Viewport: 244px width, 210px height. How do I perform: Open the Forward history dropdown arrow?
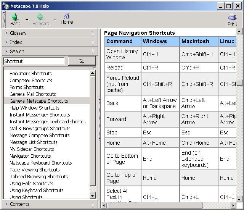(55, 19)
